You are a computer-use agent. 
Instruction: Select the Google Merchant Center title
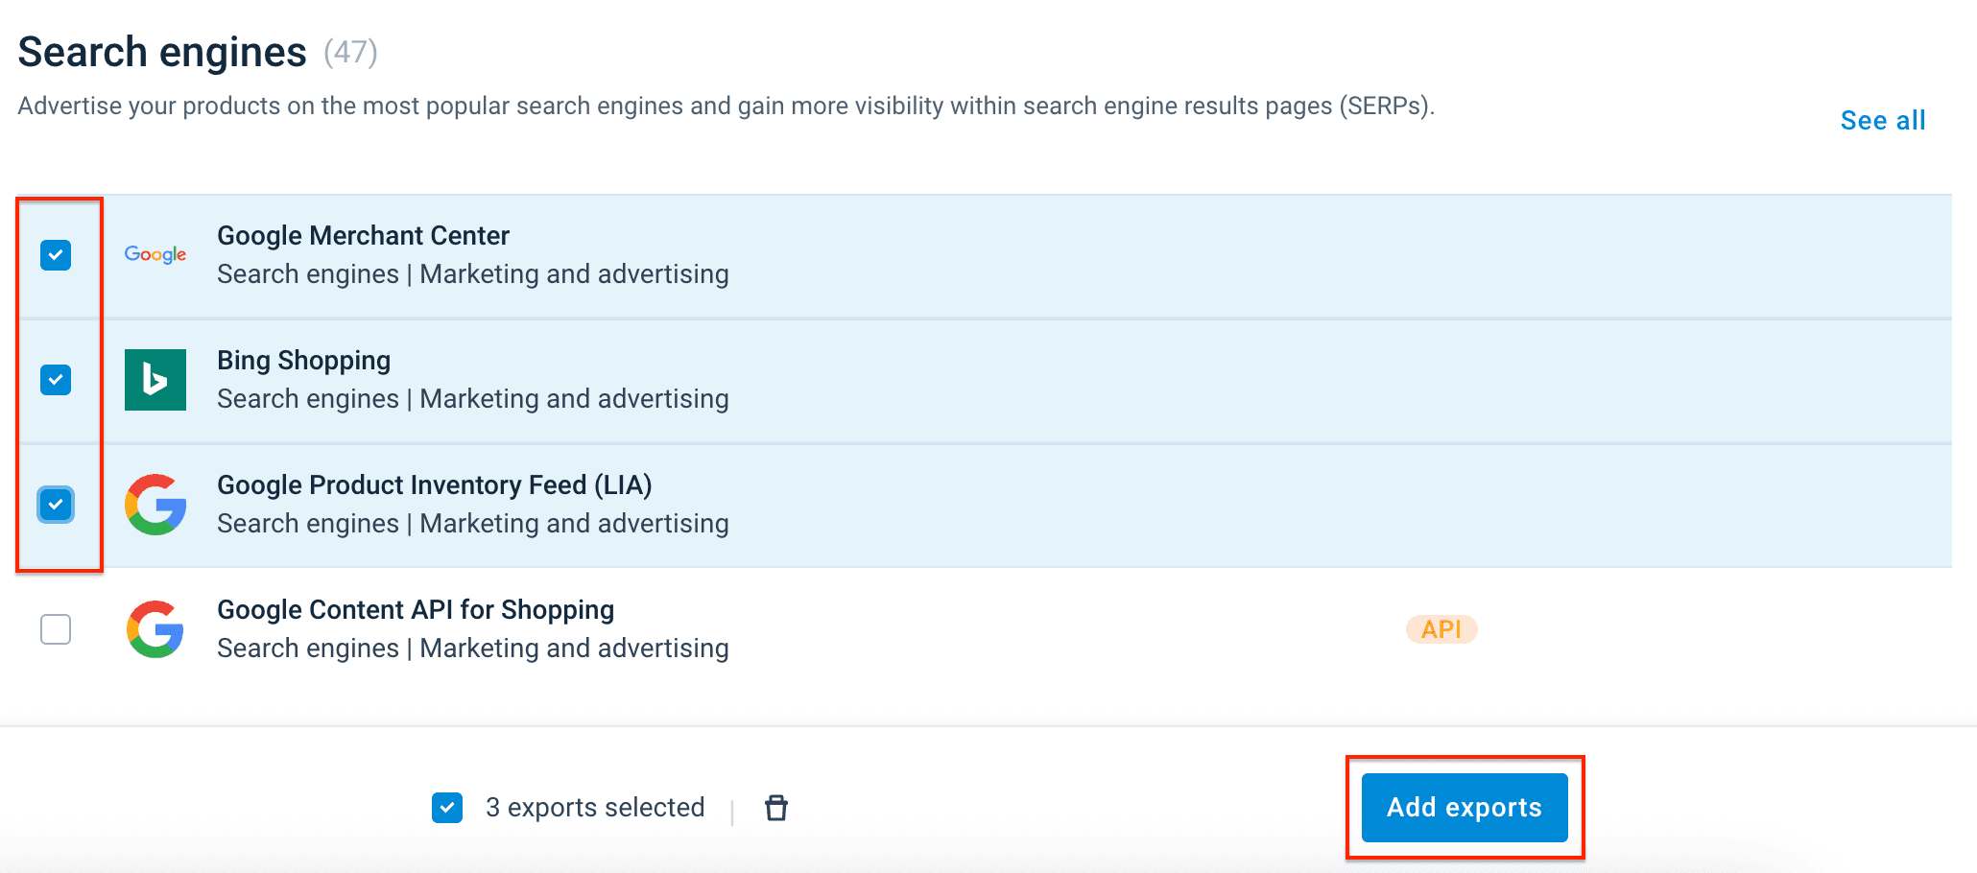[363, 236]
